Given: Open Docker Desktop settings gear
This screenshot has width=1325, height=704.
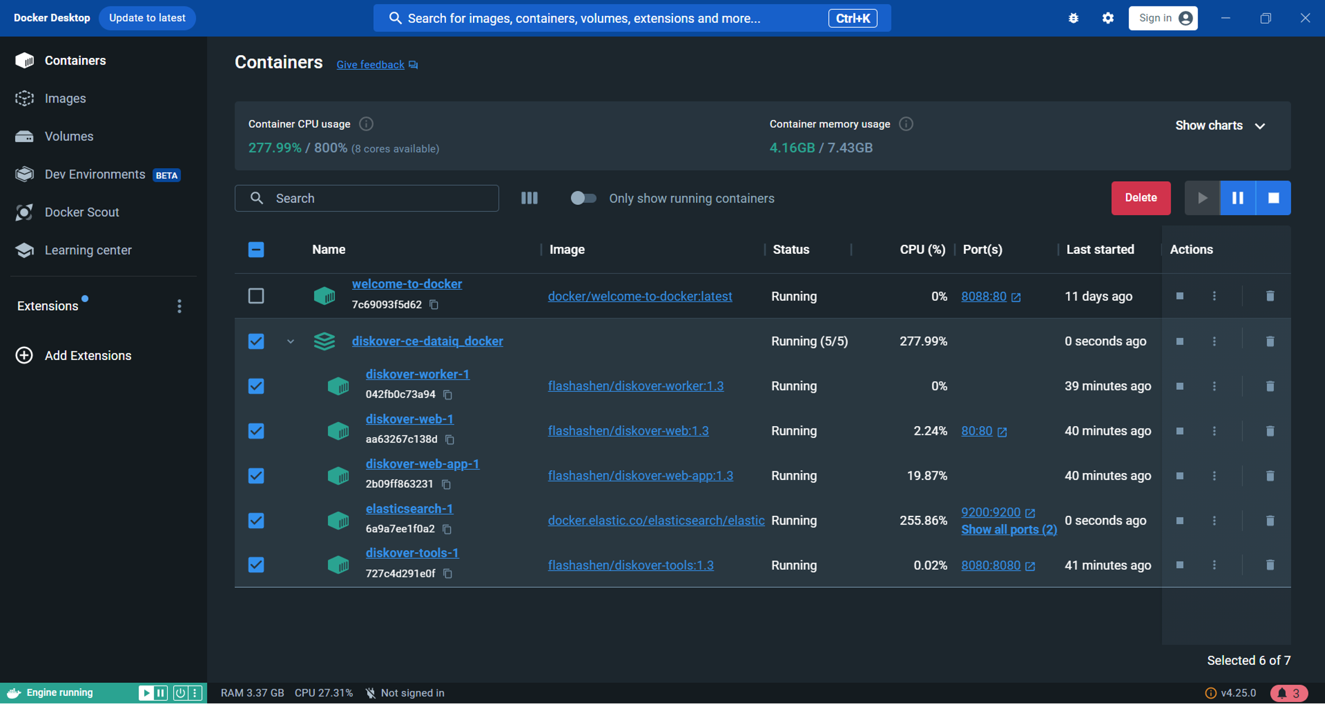Looking at the screenshot, I should click(x=1107, y=18).
